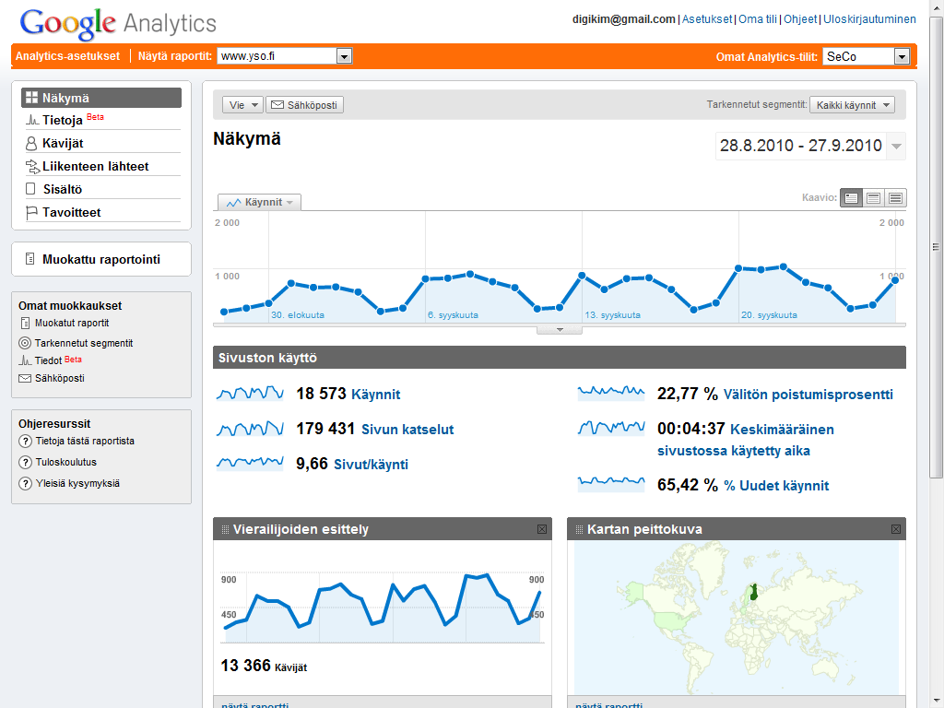
Task: Open the Tavoitteet goals section
Action: coord(71,213)
